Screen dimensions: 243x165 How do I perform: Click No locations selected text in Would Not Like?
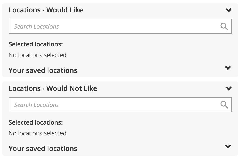tap(37, 133)
